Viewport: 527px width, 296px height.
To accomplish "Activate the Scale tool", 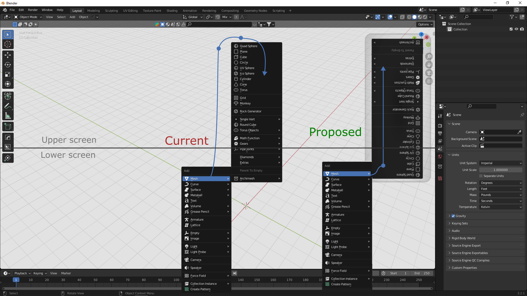I will pos(8,75).
